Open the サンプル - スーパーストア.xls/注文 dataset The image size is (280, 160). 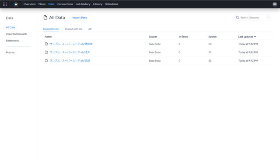[70, 52]
